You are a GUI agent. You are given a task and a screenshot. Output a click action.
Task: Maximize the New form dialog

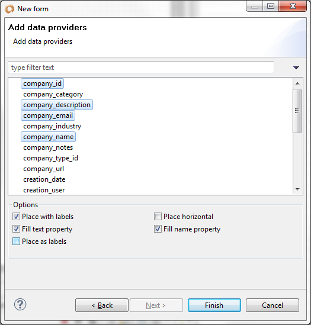[x=271, y=6]
